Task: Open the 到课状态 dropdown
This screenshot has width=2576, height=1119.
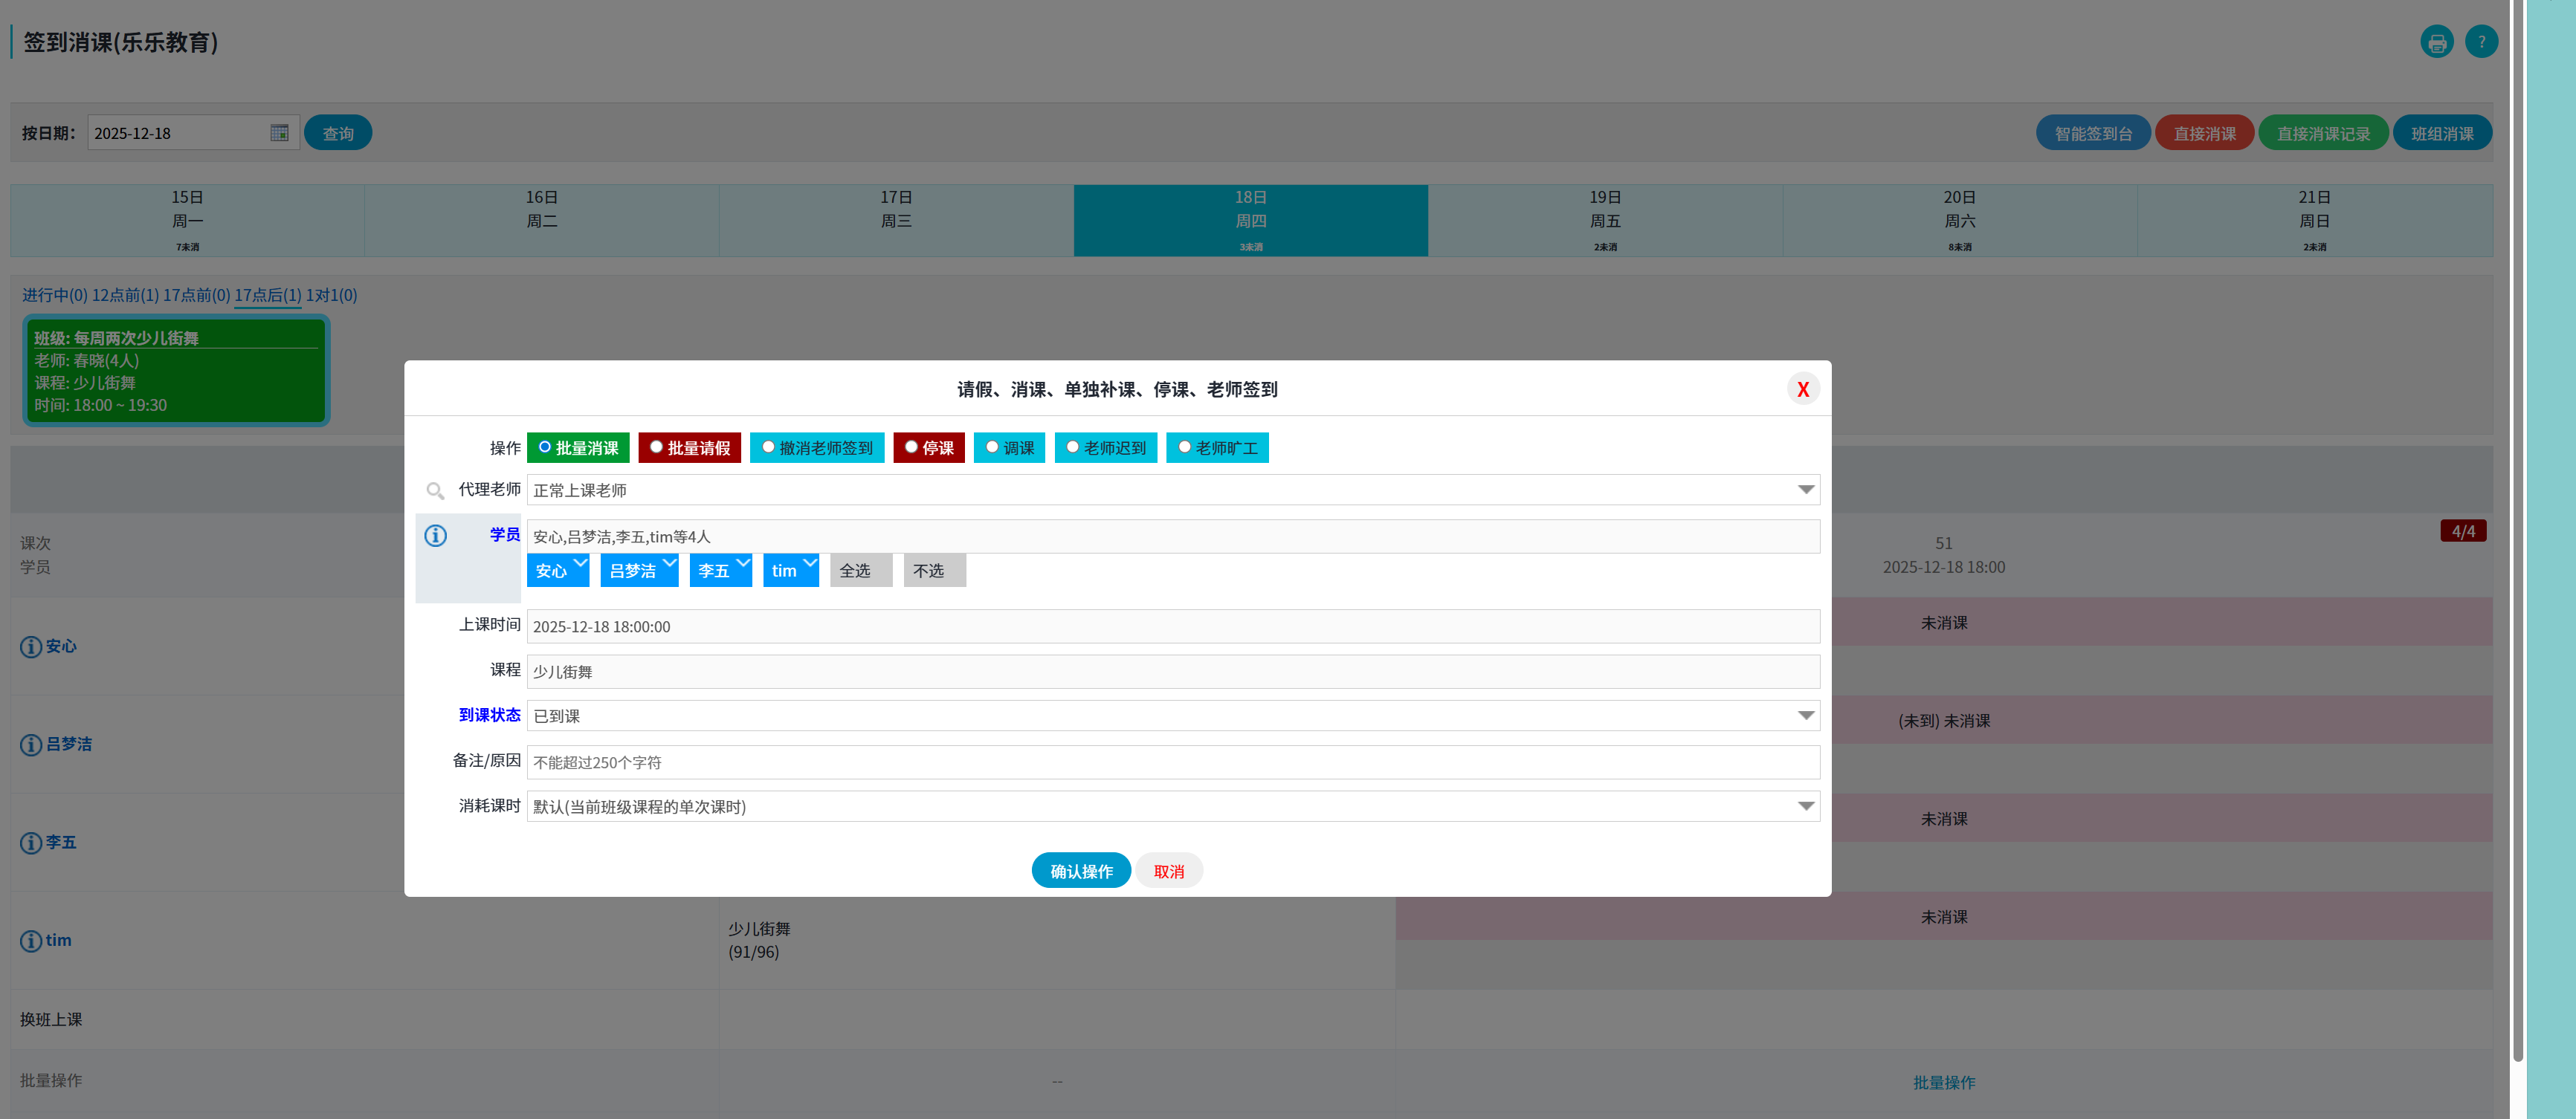Action: click(1805, 716)
